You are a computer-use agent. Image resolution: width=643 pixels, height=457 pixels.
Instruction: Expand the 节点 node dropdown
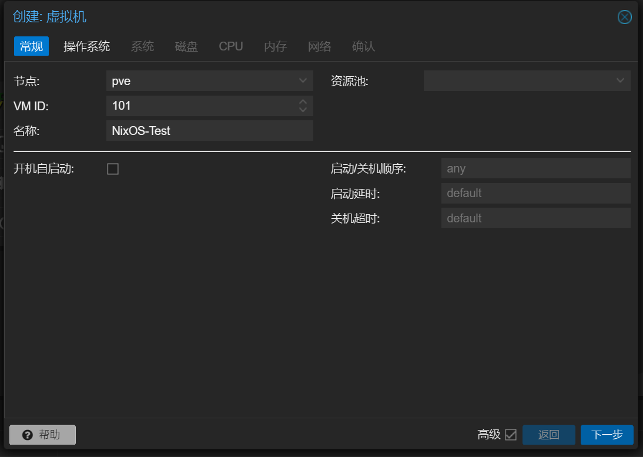coord(303,80)
